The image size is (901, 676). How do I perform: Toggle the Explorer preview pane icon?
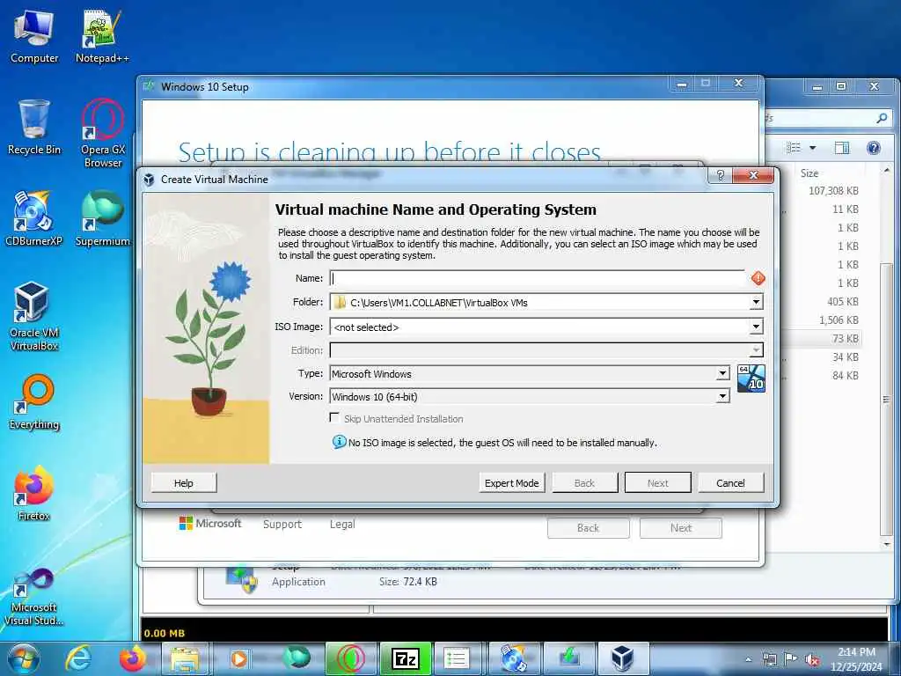pyautogui.click(x=842, y=148)
